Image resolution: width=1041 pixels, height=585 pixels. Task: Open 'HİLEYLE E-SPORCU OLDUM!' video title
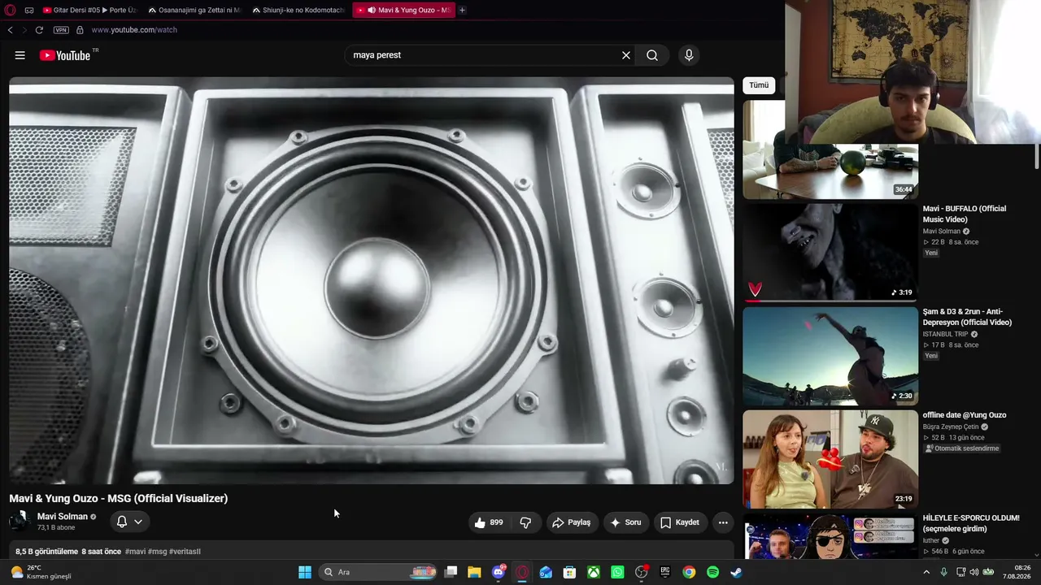click(x=971, y=523)
